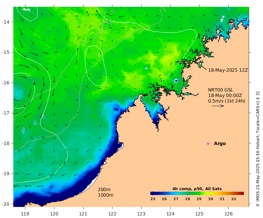This screenshot has width=263, height=218.
Task: Click the longitude axis label '119'
Action: (x=25, y=214)
